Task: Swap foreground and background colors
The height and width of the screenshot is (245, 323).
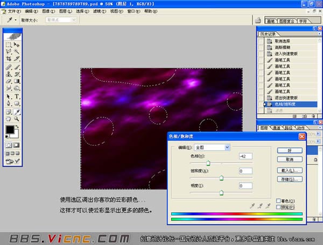Action: click(x=17, y=127)
